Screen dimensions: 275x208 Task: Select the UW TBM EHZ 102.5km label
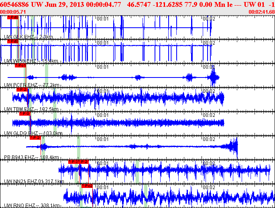31,109
